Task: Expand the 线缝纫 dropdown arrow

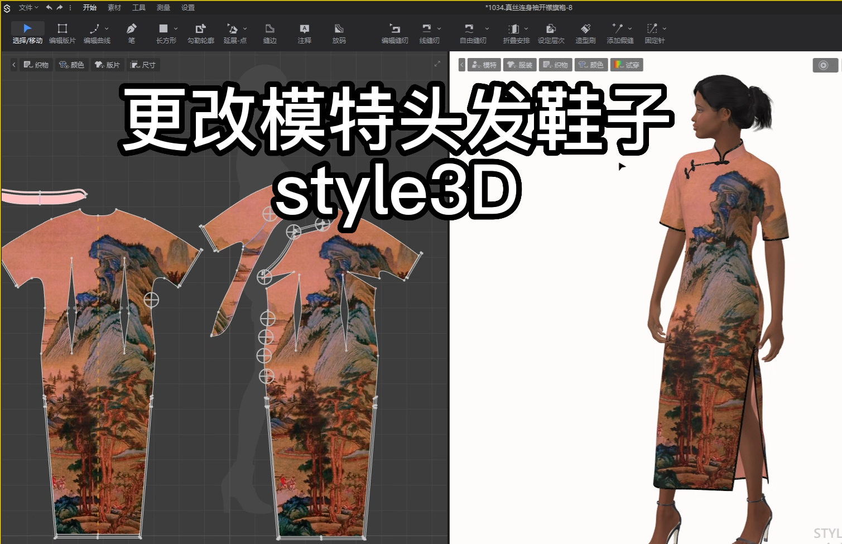Action: 439,28
